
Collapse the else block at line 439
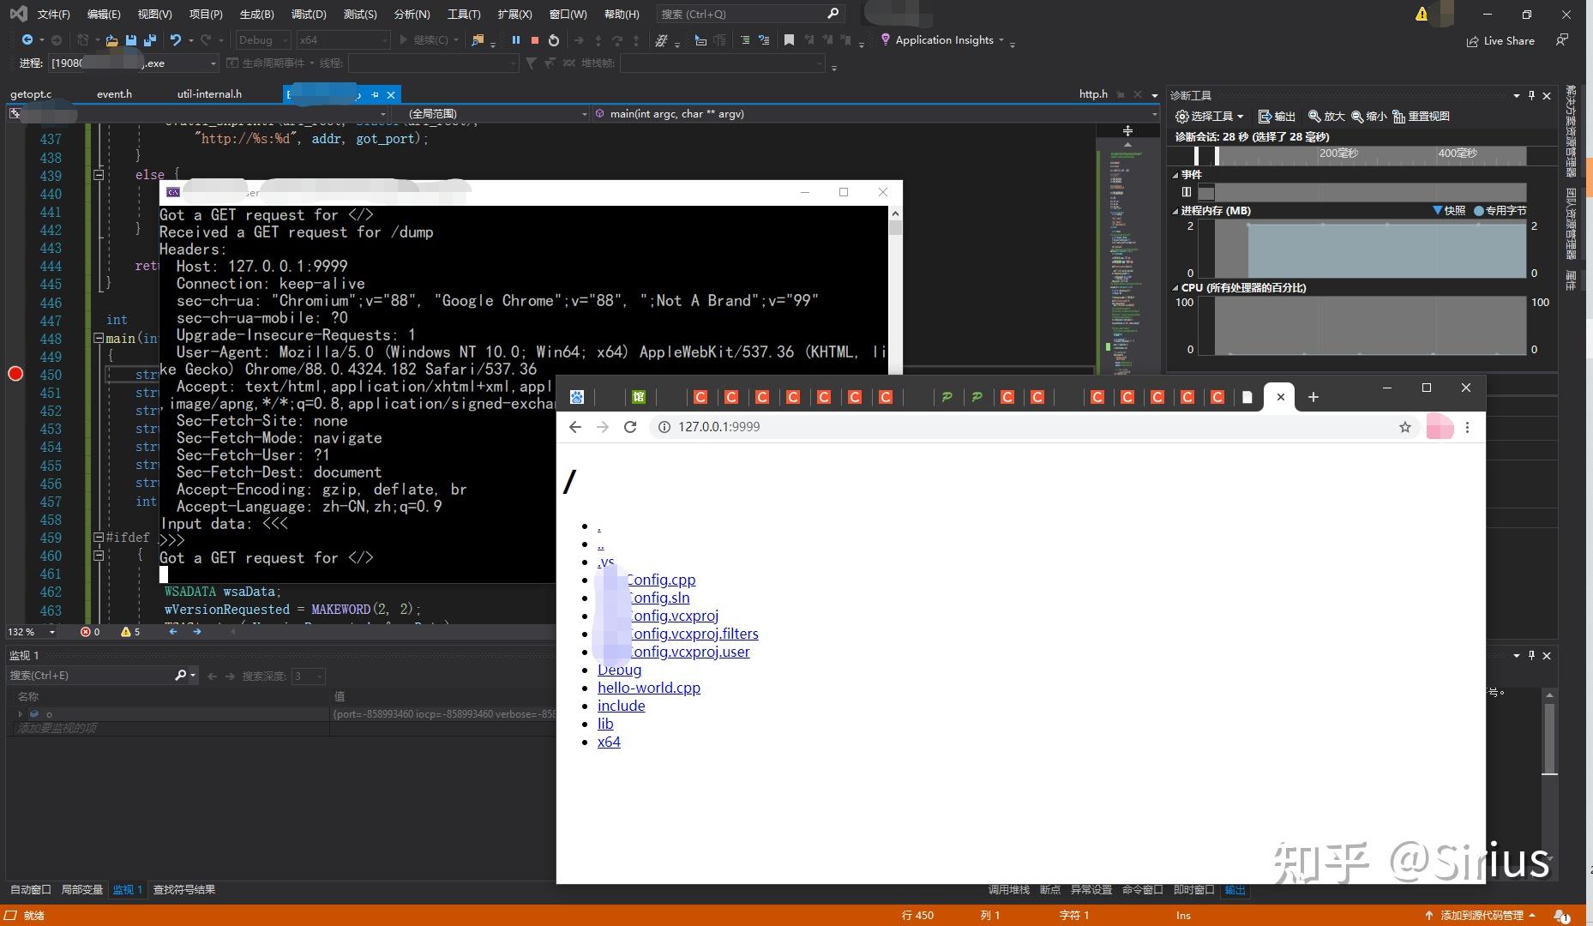[99, 175]
